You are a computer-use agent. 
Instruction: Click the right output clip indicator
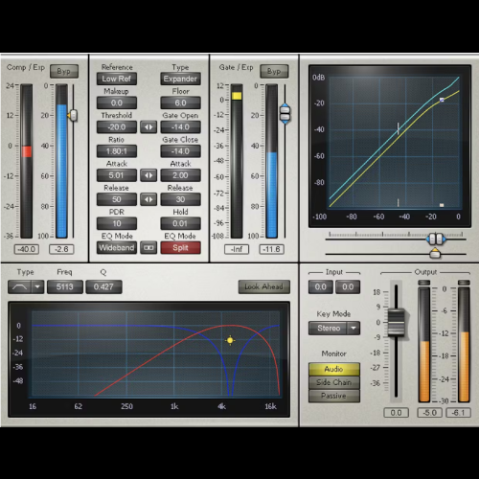464,283
